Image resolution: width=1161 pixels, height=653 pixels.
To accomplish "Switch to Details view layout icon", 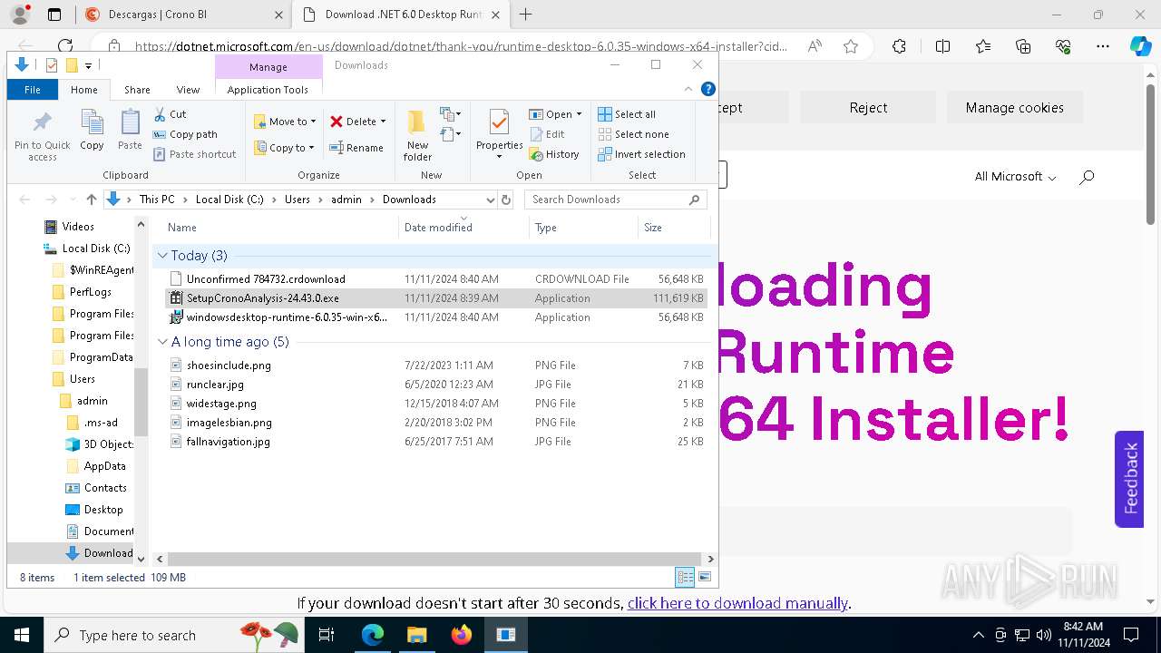I will point(685,577).
